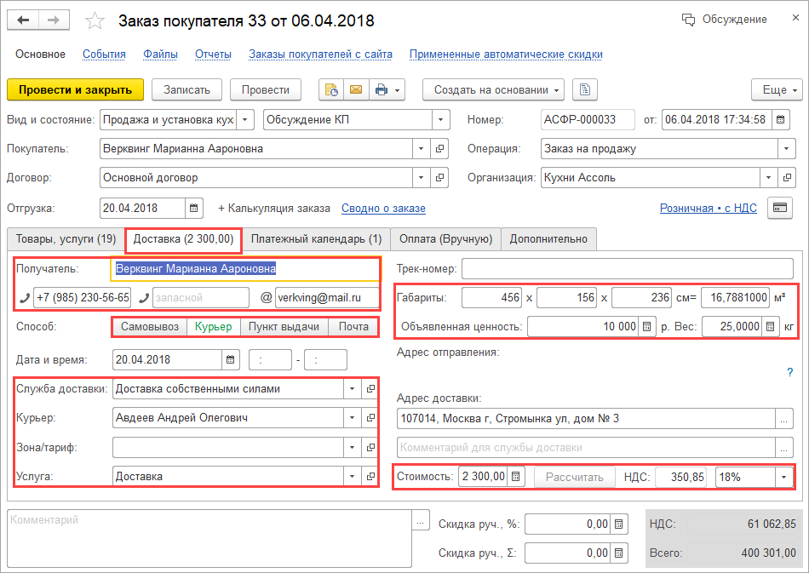Select Почта delivery method
809x573 pixels.
[353, 326]
